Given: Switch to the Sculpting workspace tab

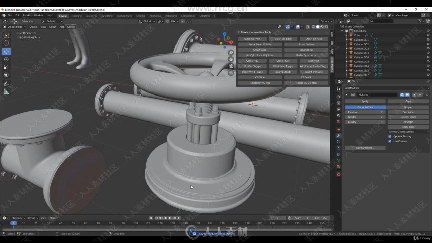Looking at the screenshot, I should 91,16.
